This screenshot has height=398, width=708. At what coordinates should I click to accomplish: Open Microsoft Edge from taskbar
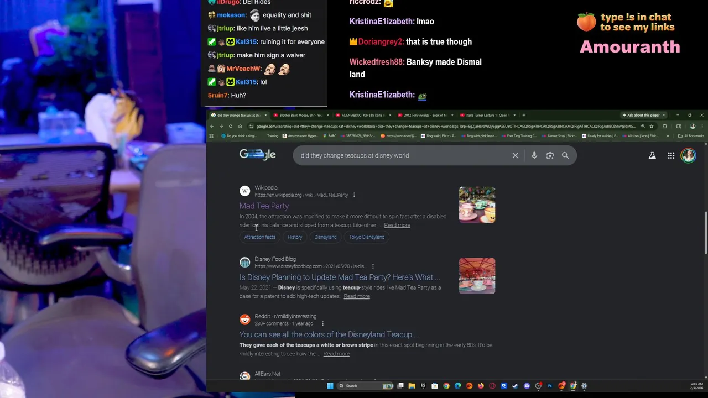pos(457,386)
